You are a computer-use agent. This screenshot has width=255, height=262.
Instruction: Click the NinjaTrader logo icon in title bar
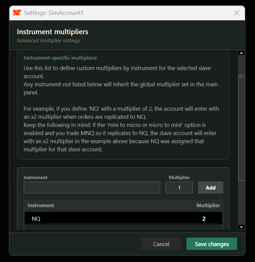[x=17, y=13]
